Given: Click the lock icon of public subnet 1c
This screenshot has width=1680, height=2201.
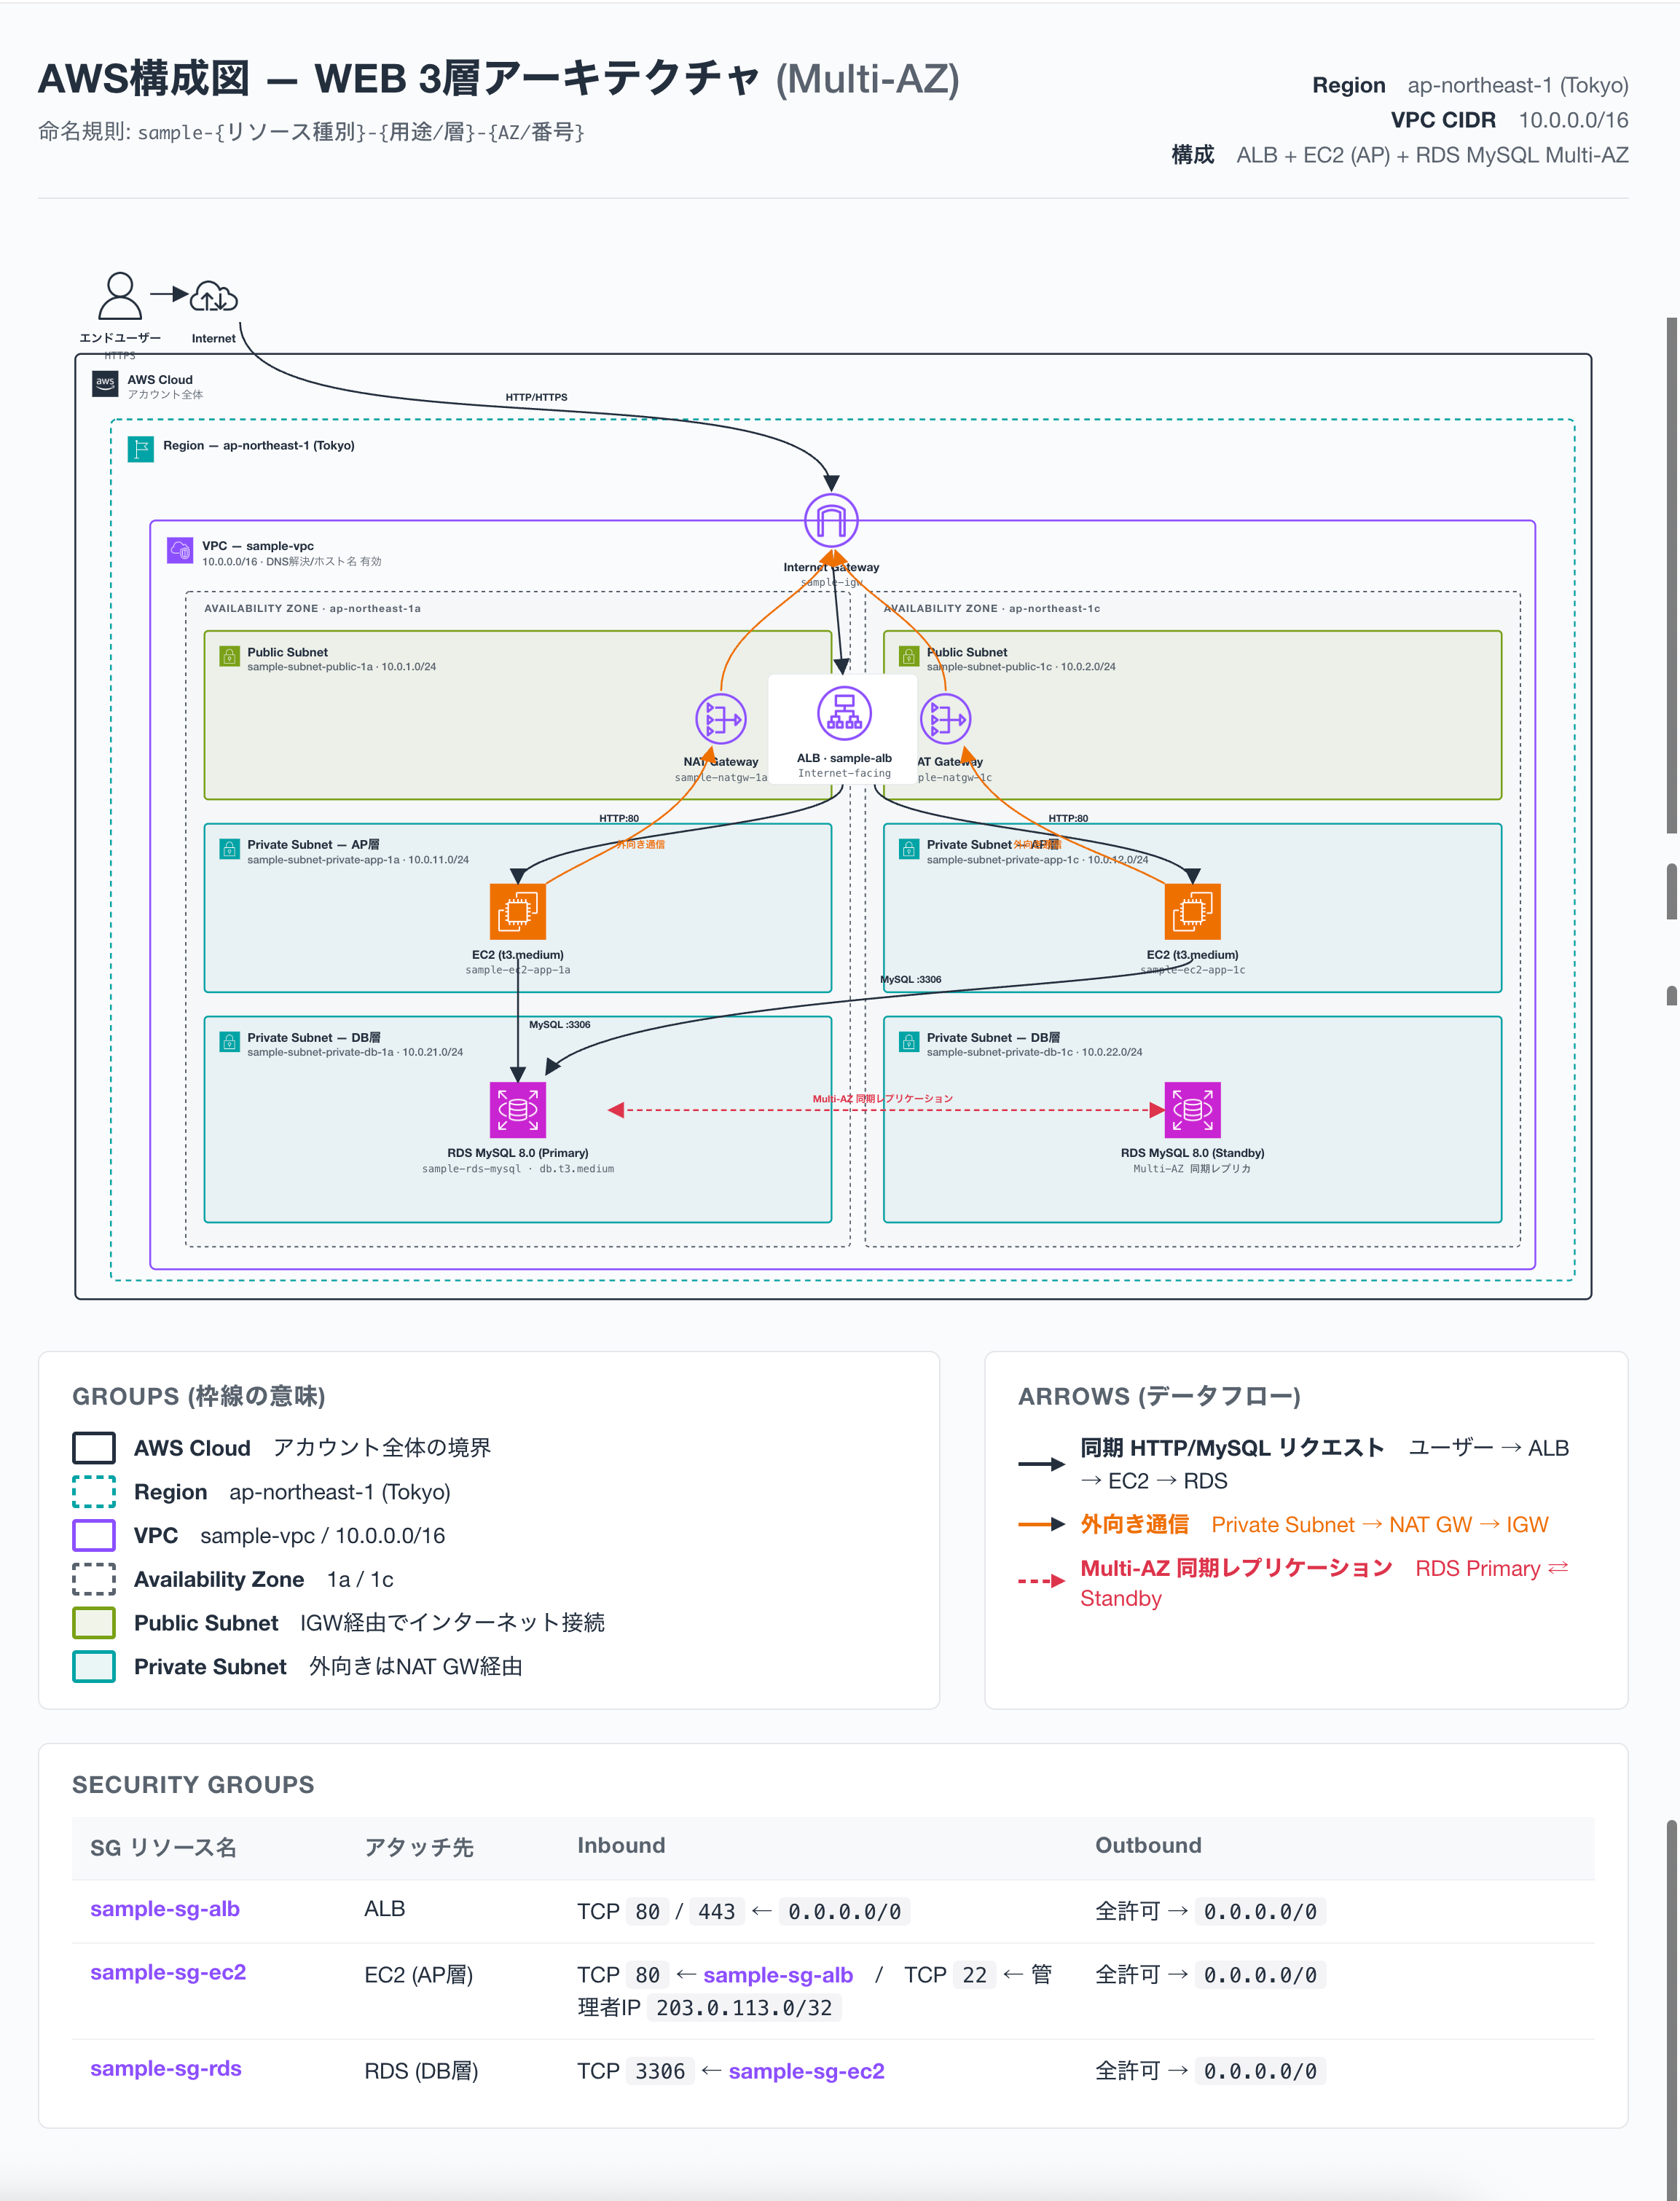Looking at the screenshot, I should (908, 656).
